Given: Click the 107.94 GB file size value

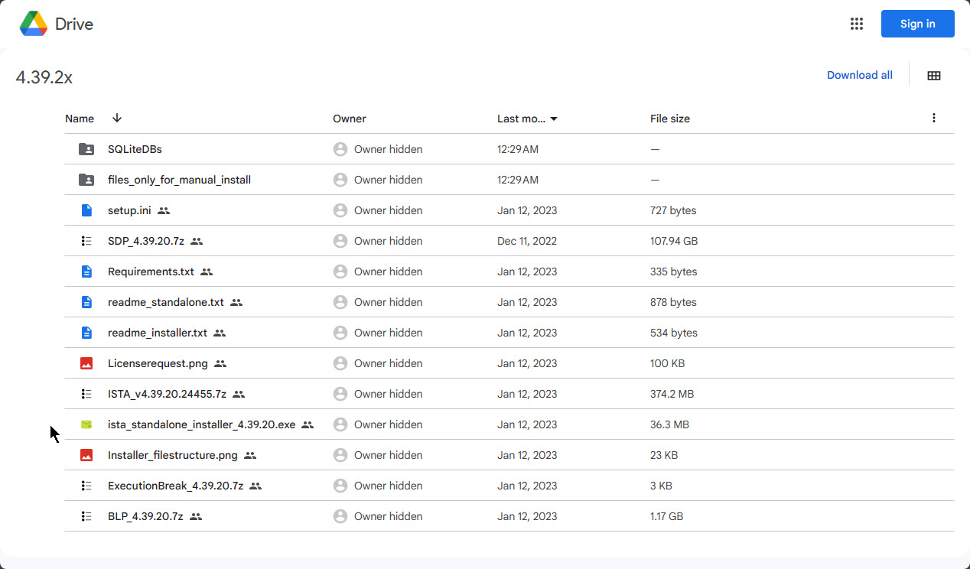Looking at the screenshot, I should click(x=674, y=241).
